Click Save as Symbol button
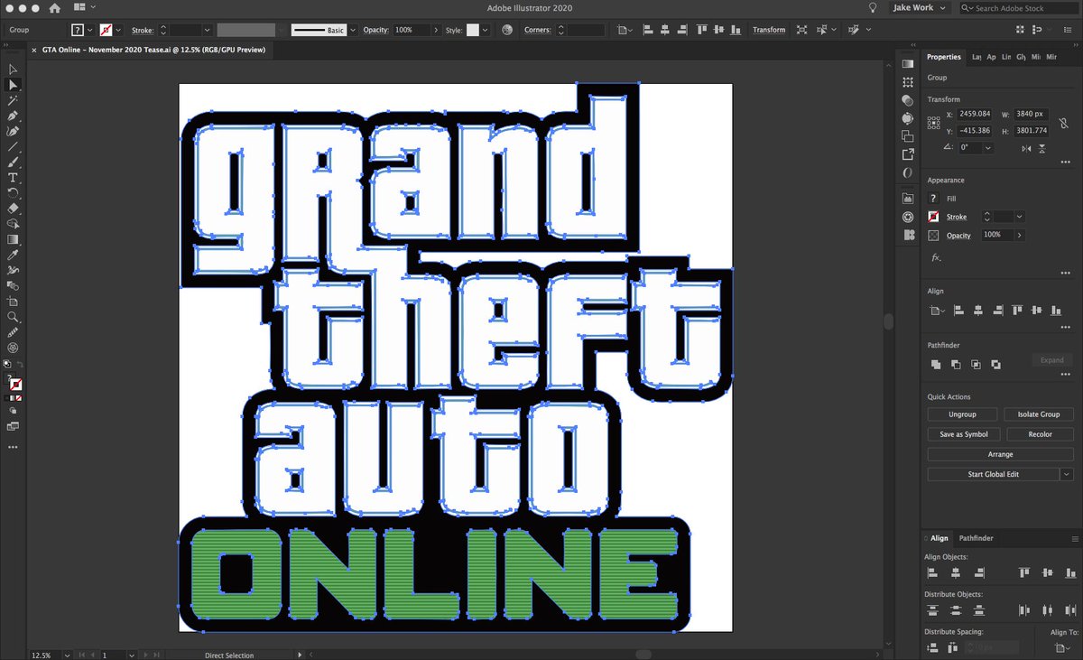This screenshot has height=660, width=1083. [962, 434]
